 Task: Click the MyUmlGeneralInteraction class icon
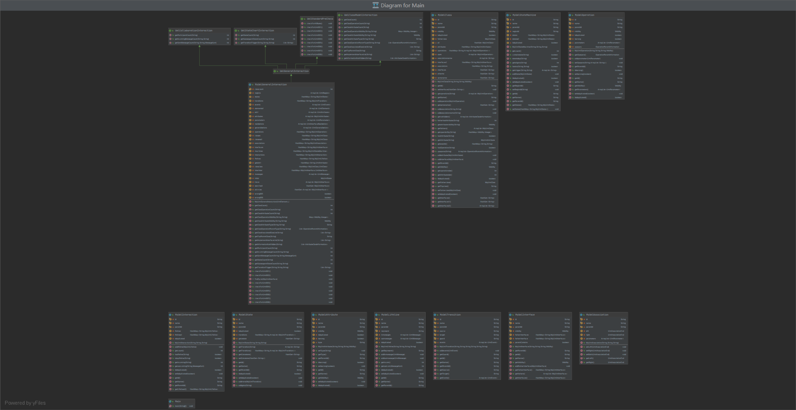pos(250,85)
